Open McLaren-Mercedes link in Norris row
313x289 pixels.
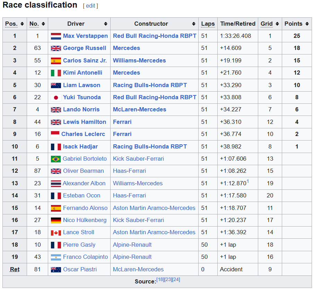[x=140, y=110]
